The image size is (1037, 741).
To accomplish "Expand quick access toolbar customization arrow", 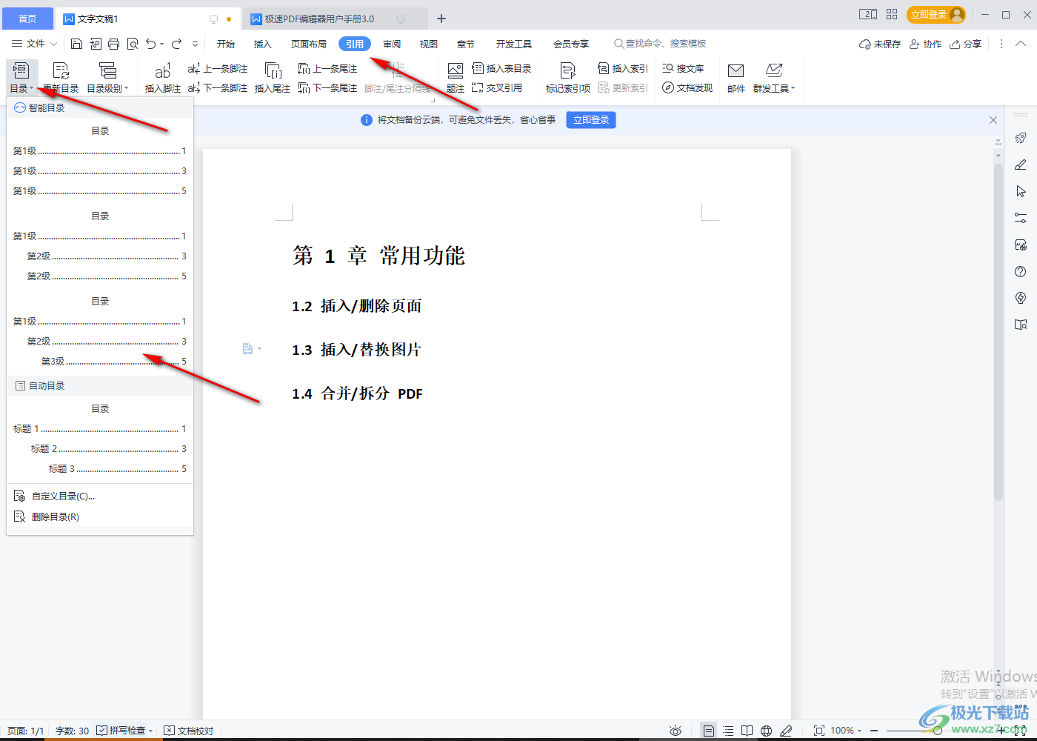I will (195, 44).
